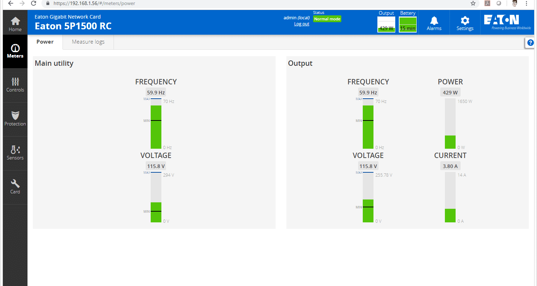The image size is (537, 286).
Task: Click the Output power bar
Action: point(450,123)
